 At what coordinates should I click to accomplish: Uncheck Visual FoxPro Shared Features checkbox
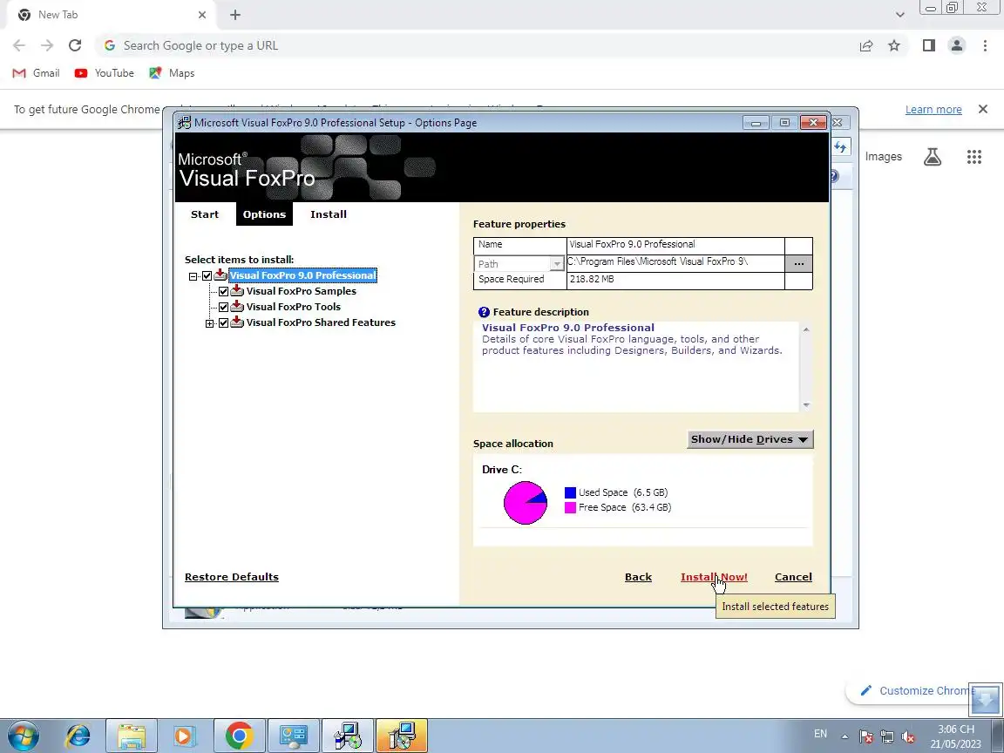click(x=223, y=322)
